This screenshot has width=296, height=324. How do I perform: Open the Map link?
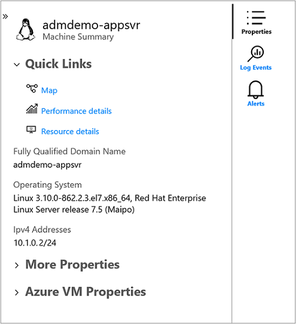tap(49, 91)
